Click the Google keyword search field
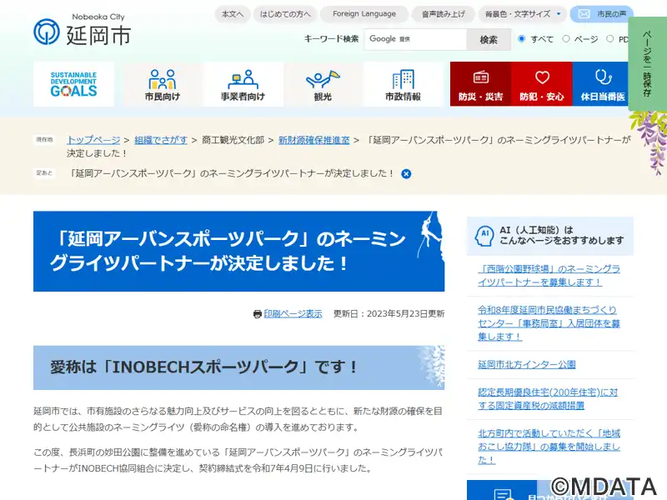Image resolution: width=667 pixels, height=500 pixels. (414, 39)
